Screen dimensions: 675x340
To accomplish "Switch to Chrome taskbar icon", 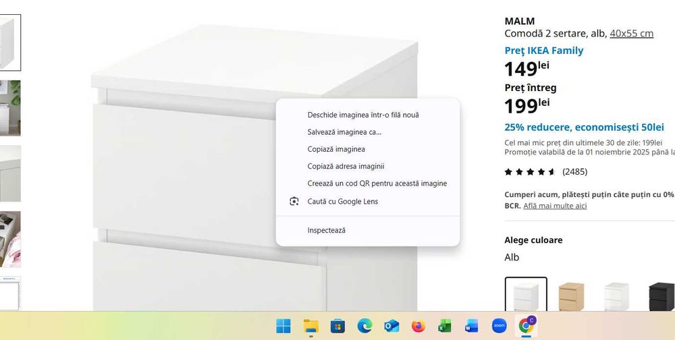I will [526, 326].
